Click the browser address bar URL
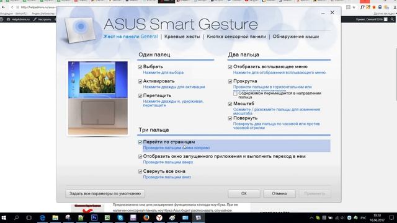The height and width of the screenshot is (223, 397). 38,7
